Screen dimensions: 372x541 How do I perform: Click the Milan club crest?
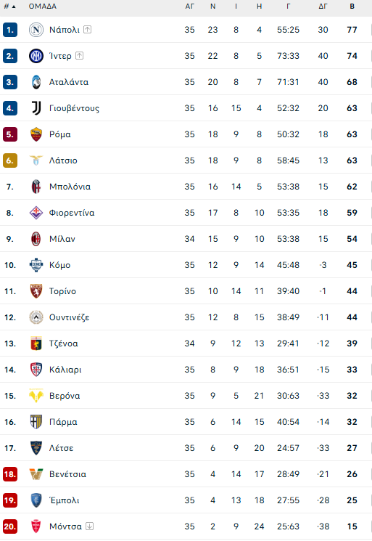tap(36, 239)
